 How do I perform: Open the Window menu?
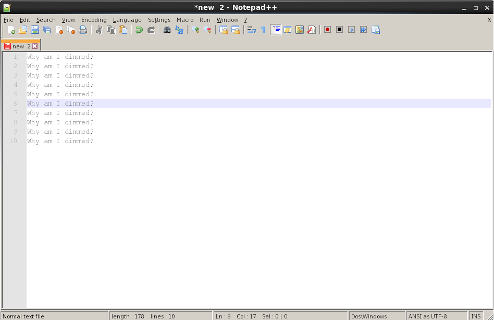coord(227,20)
